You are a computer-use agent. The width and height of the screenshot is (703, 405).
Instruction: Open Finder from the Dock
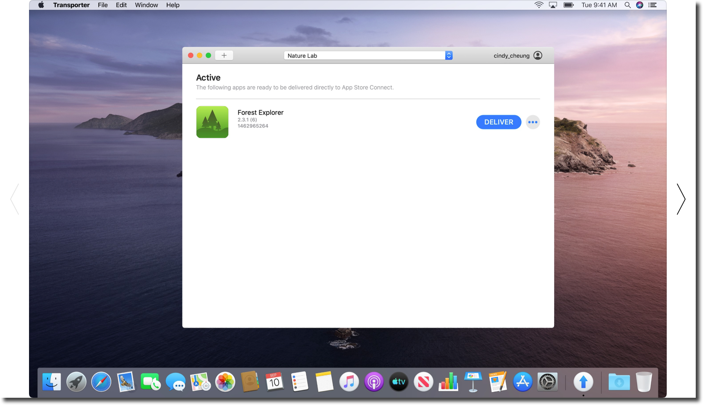[x=52, y=382]
